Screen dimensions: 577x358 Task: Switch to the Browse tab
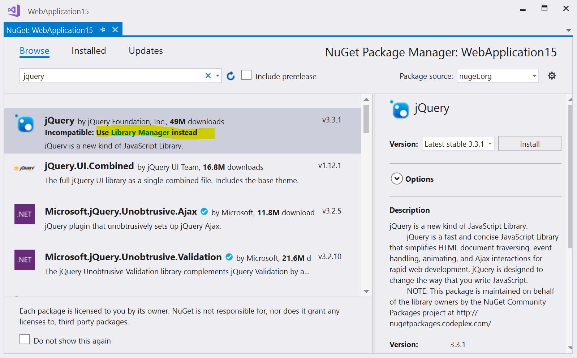pos(34,51)
